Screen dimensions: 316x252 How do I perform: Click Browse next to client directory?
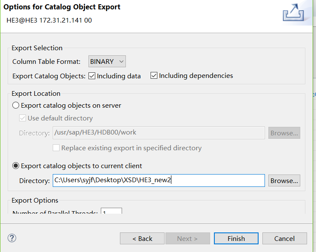tap(284, 180)
